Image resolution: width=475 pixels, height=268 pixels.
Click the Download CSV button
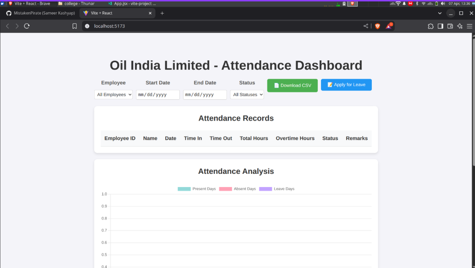click(x=292, y=86)
